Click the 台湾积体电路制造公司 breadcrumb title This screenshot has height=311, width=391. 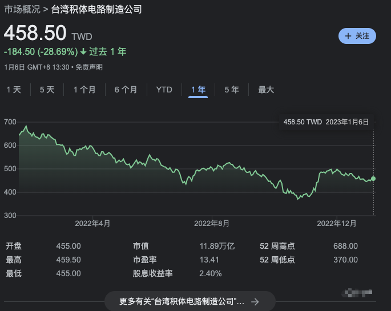coord(96,10)
